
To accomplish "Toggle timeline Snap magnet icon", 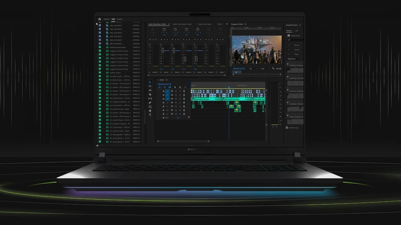I will point(165,87).
